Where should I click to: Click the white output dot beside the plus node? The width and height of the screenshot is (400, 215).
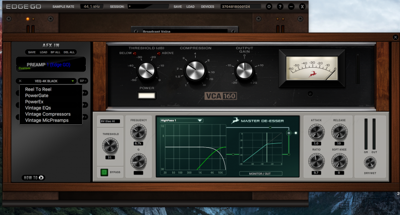[x=296, y=133]
